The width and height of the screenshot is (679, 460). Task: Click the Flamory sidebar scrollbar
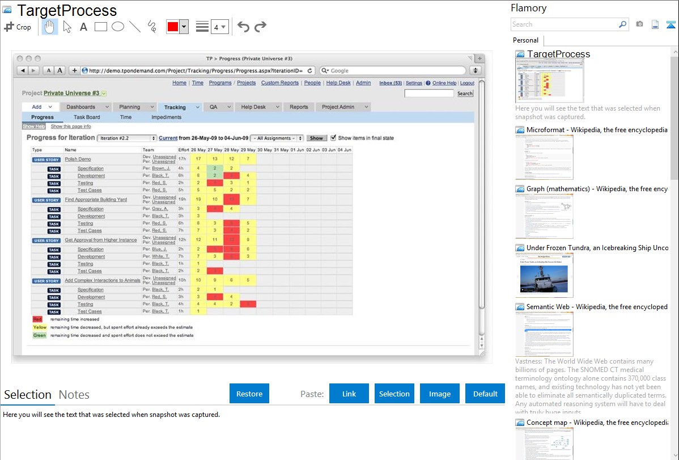point(674,117)
